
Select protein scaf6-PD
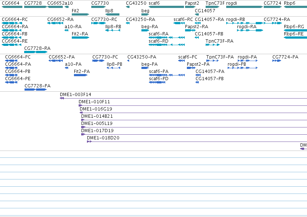point(159,79)
